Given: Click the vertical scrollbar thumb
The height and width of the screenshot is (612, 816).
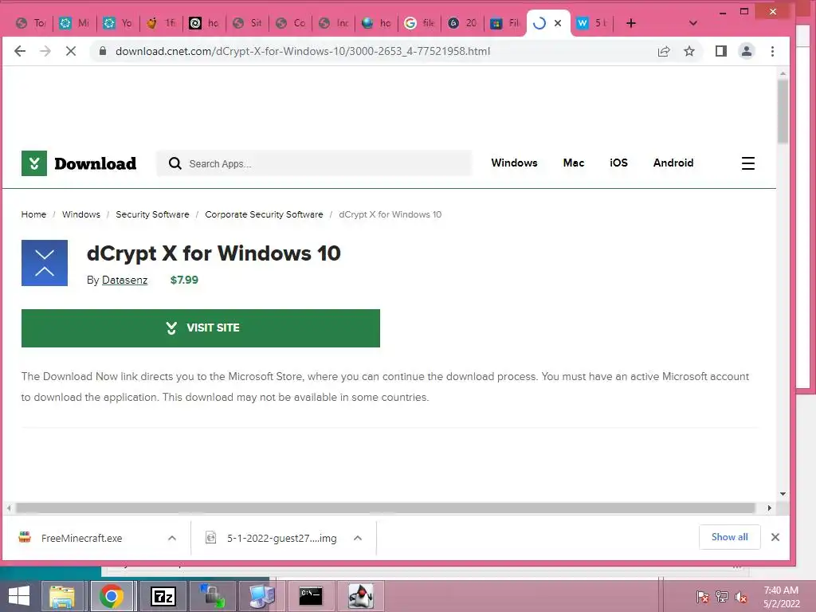Looking at the screenshot, I should (783, 112).
